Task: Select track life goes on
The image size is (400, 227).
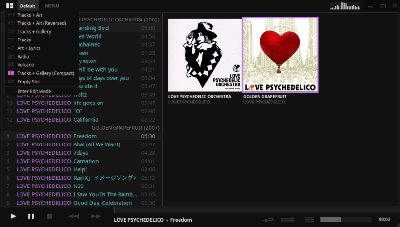Action: click(x=81, y=103)
